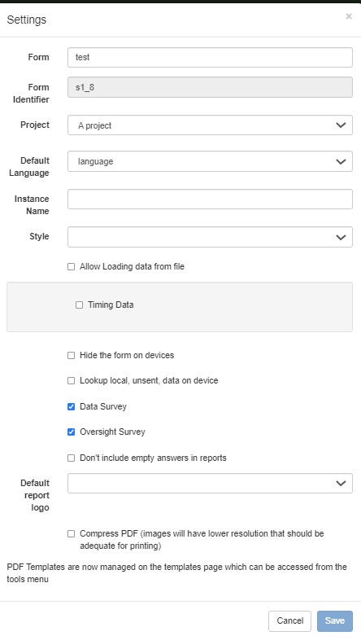This screenshot has height=640, width=361.
Task: Click the Style dropdown chevron arrow
Action: point(341,237)
